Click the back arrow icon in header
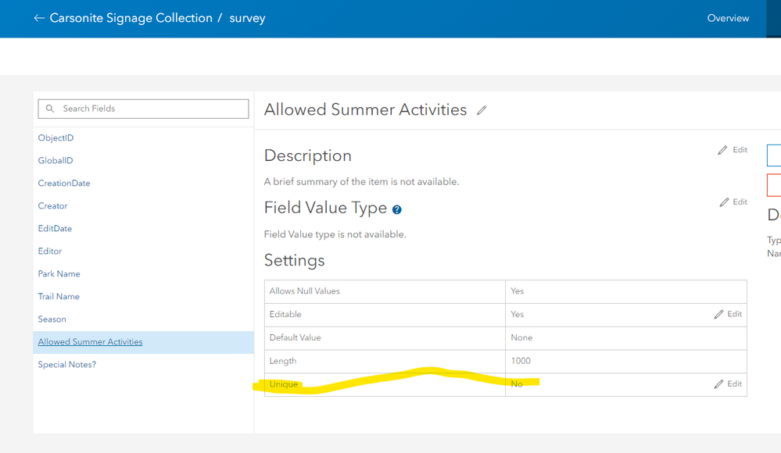Viewport: 781px width, 453px height. (x=39, y=18)
